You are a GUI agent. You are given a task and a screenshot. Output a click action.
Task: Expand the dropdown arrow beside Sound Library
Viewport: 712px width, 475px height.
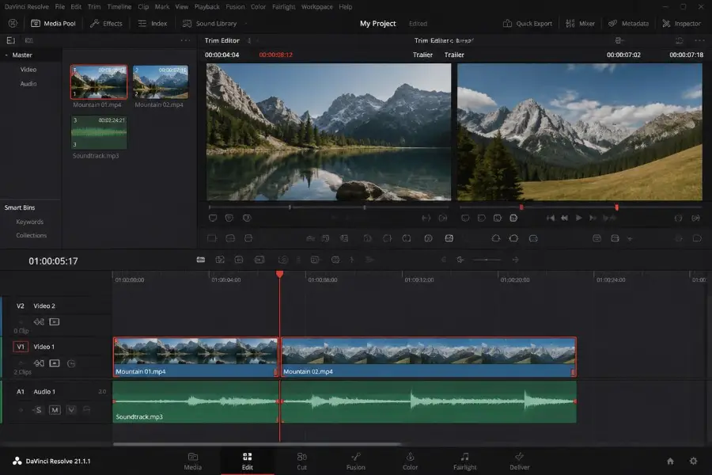tap(246, 23)
